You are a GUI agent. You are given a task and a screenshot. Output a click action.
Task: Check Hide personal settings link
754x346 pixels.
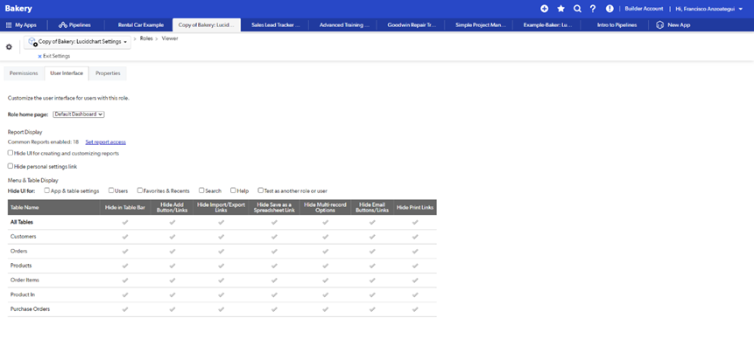pyautogui.click(x=11, y=166)
